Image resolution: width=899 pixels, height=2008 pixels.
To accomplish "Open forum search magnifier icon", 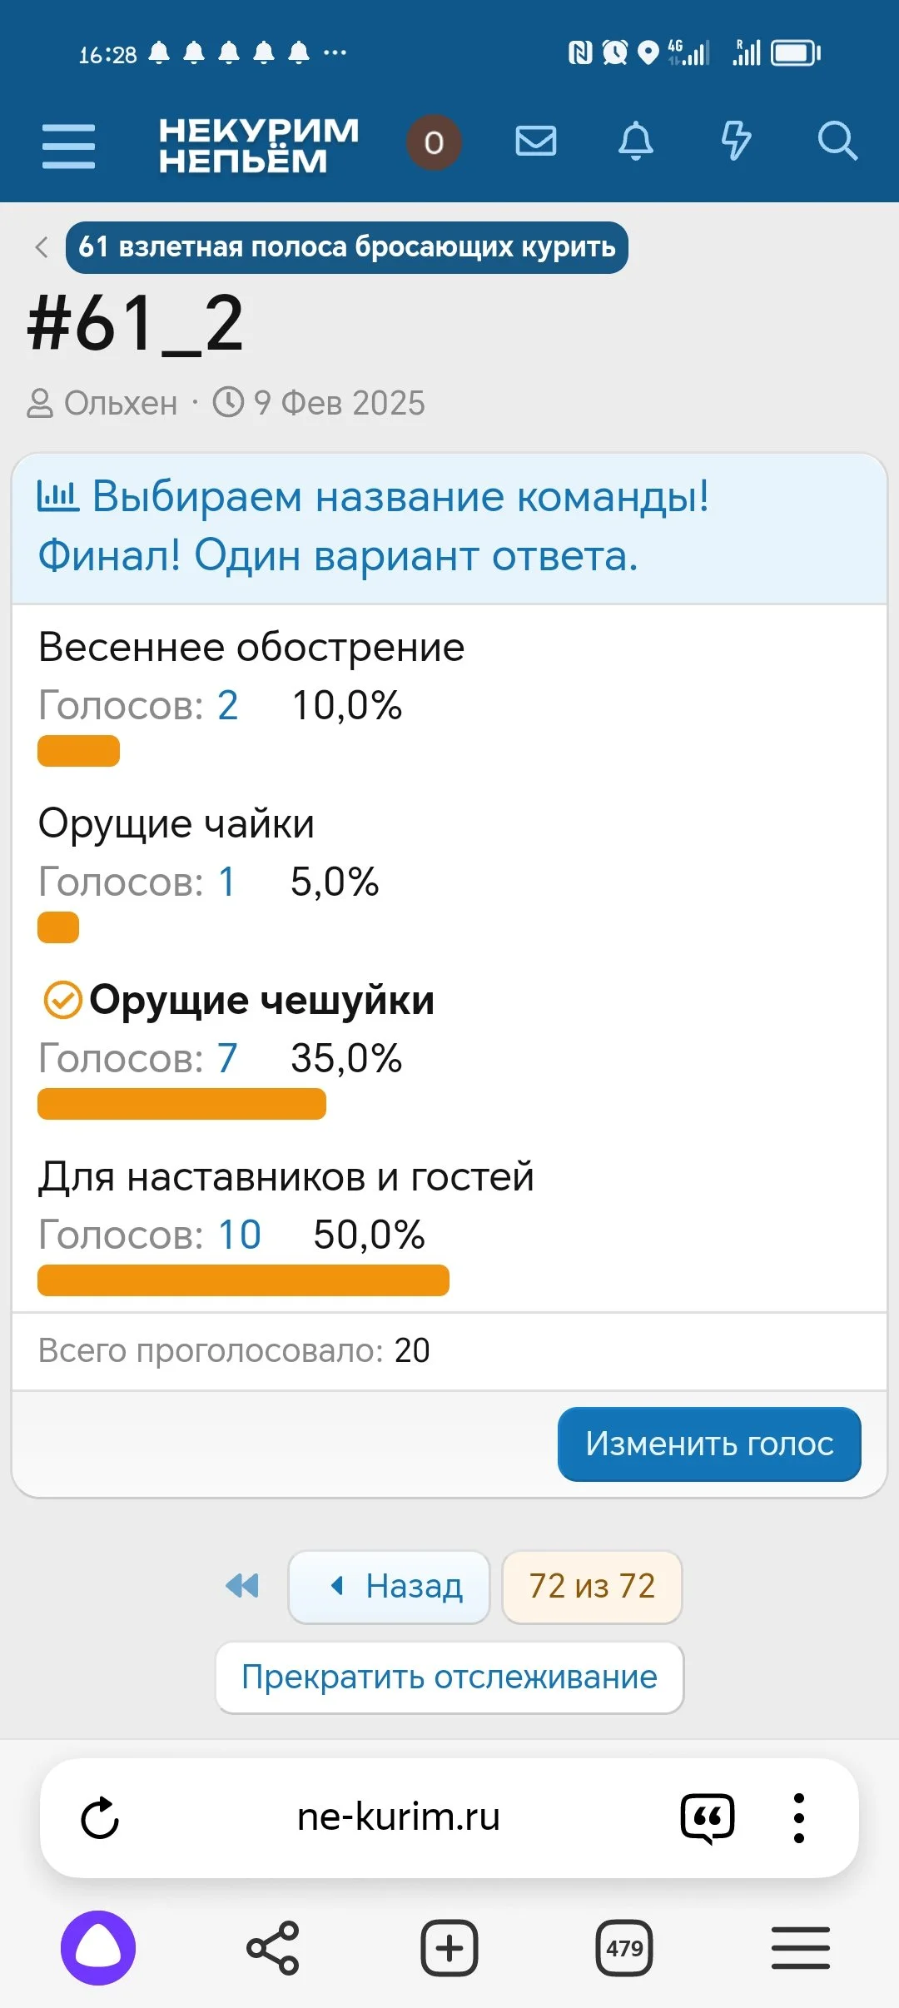I will [x=837, y=141].
